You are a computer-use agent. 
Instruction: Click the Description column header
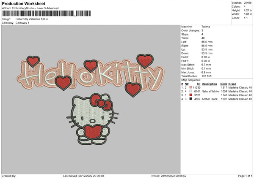point(209,84)
